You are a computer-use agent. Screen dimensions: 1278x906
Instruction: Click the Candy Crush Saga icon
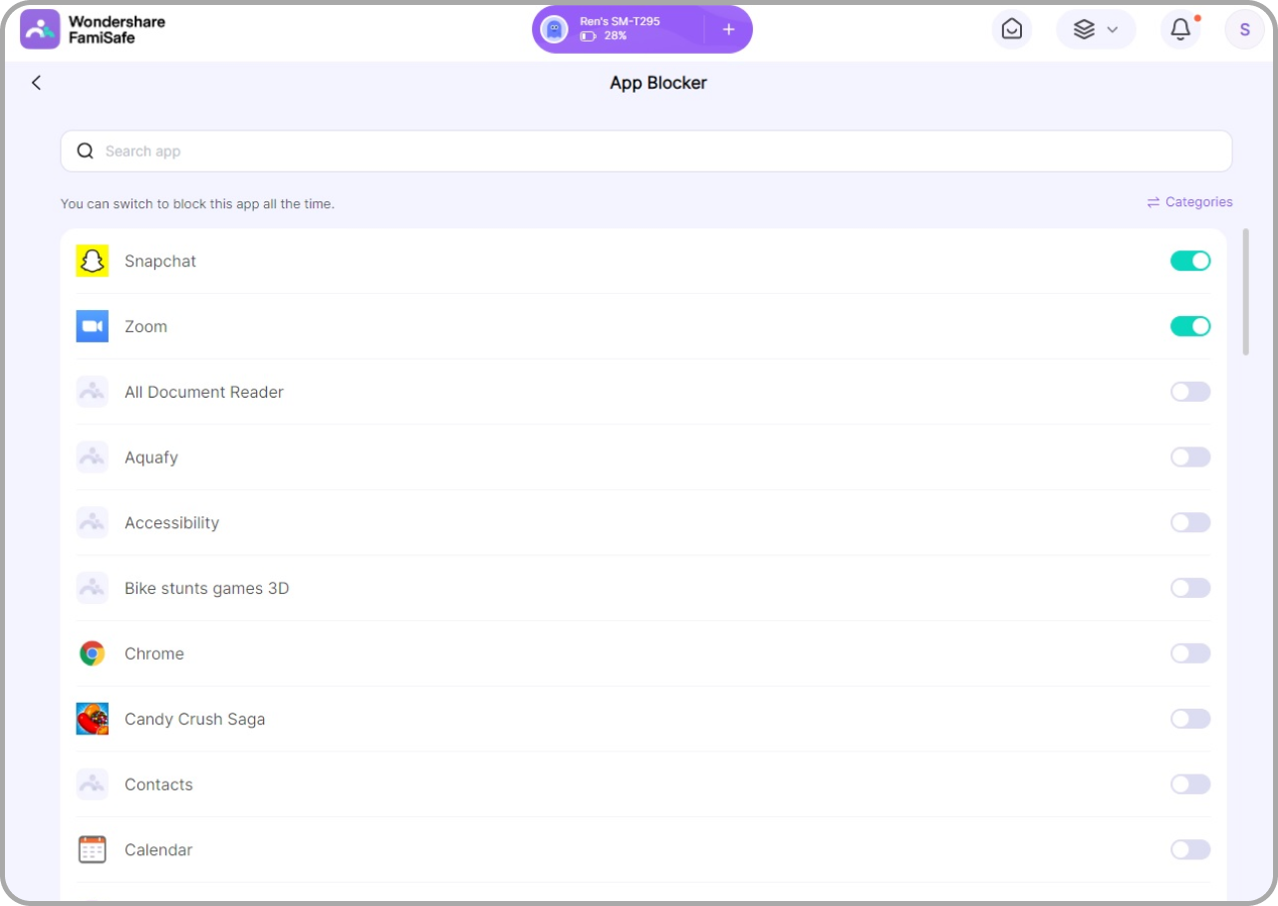click(x=93, y=720)
